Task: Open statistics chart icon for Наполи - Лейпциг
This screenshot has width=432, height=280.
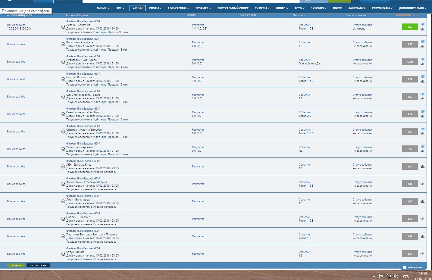Action: (422, 219)
